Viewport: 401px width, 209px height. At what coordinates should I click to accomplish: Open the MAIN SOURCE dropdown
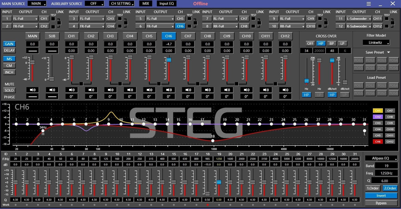point(37,4)
